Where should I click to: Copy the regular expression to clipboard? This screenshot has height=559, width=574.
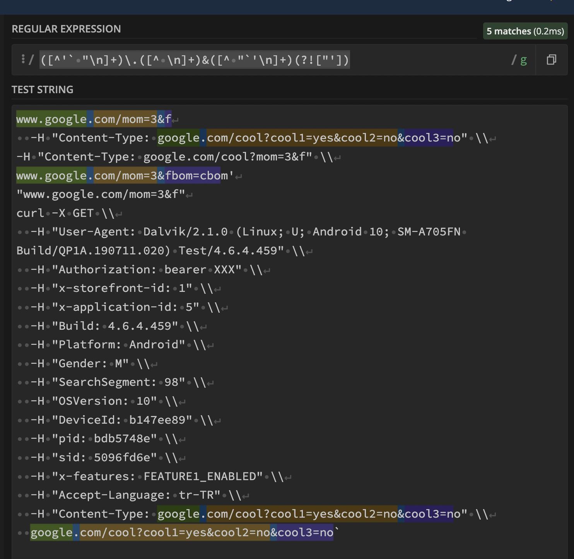(x=552, y=60)
